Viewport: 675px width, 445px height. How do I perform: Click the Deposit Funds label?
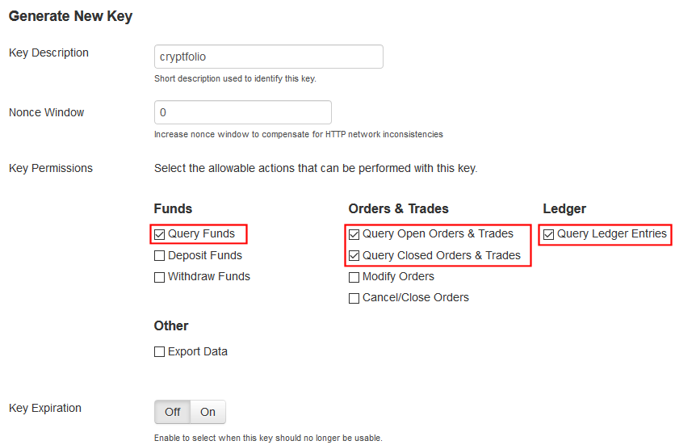[x=205, y=255]
